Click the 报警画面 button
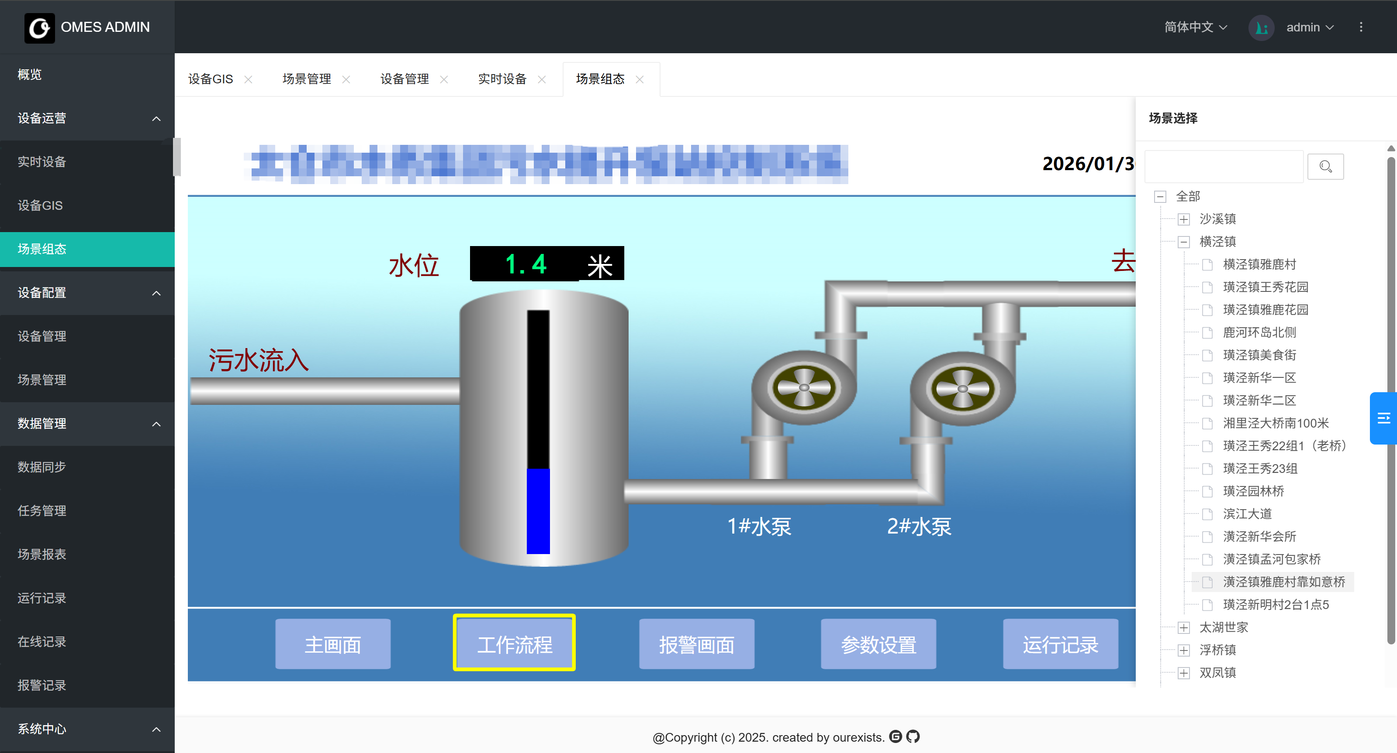Viewport: 1397px width, 753px height. [x=696, y=643]
